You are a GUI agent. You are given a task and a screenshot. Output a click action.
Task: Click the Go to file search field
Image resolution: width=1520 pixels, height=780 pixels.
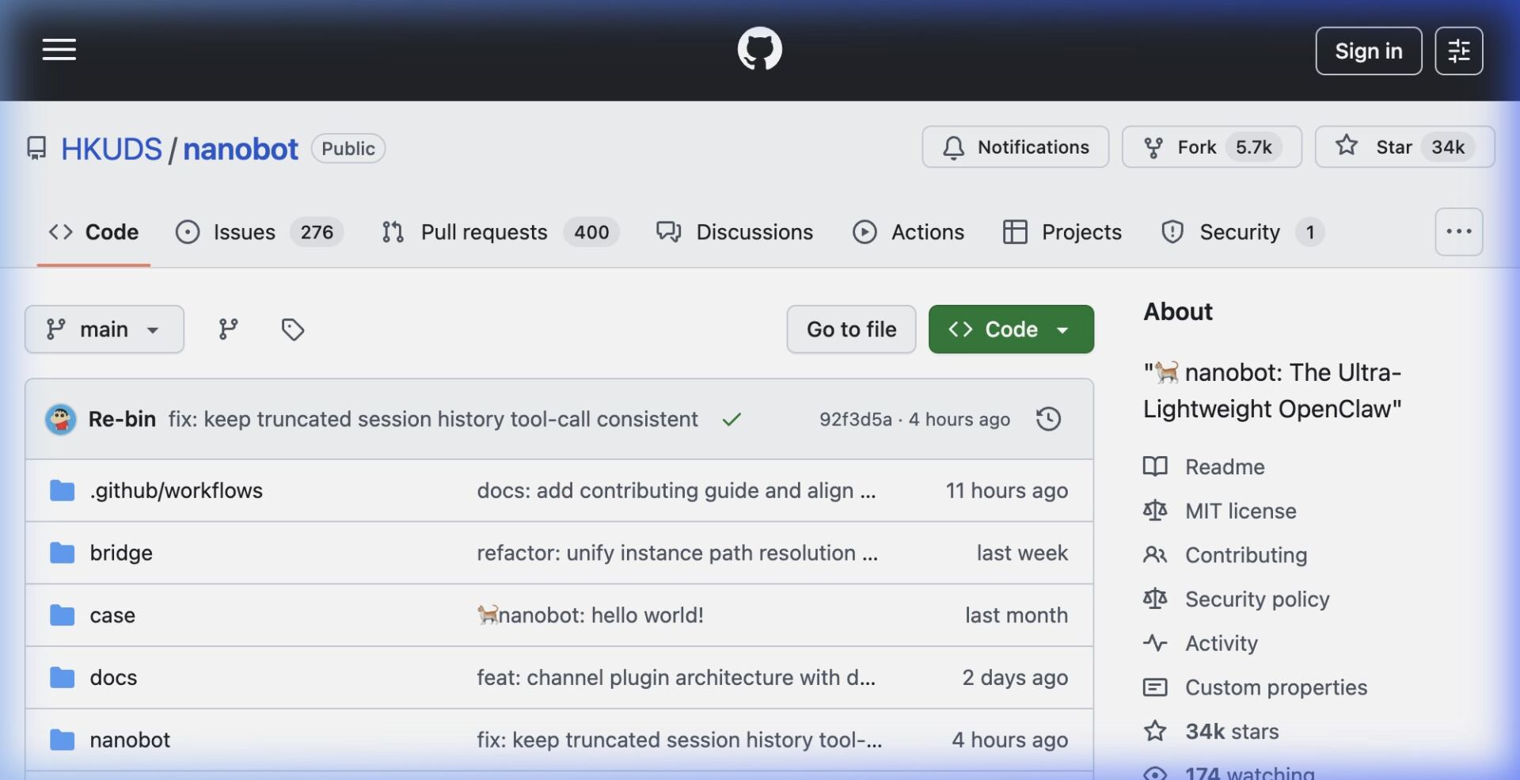click(x=851, y=329)
